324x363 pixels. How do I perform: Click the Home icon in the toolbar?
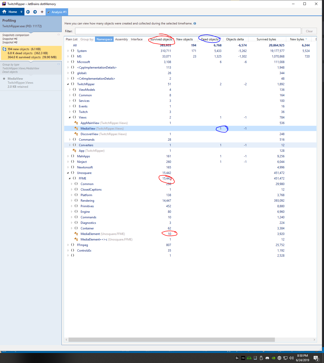4,12
